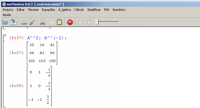The width and height of the screenshot is (200, 108).
Task: Open the Editar menu
Action: 21,10
